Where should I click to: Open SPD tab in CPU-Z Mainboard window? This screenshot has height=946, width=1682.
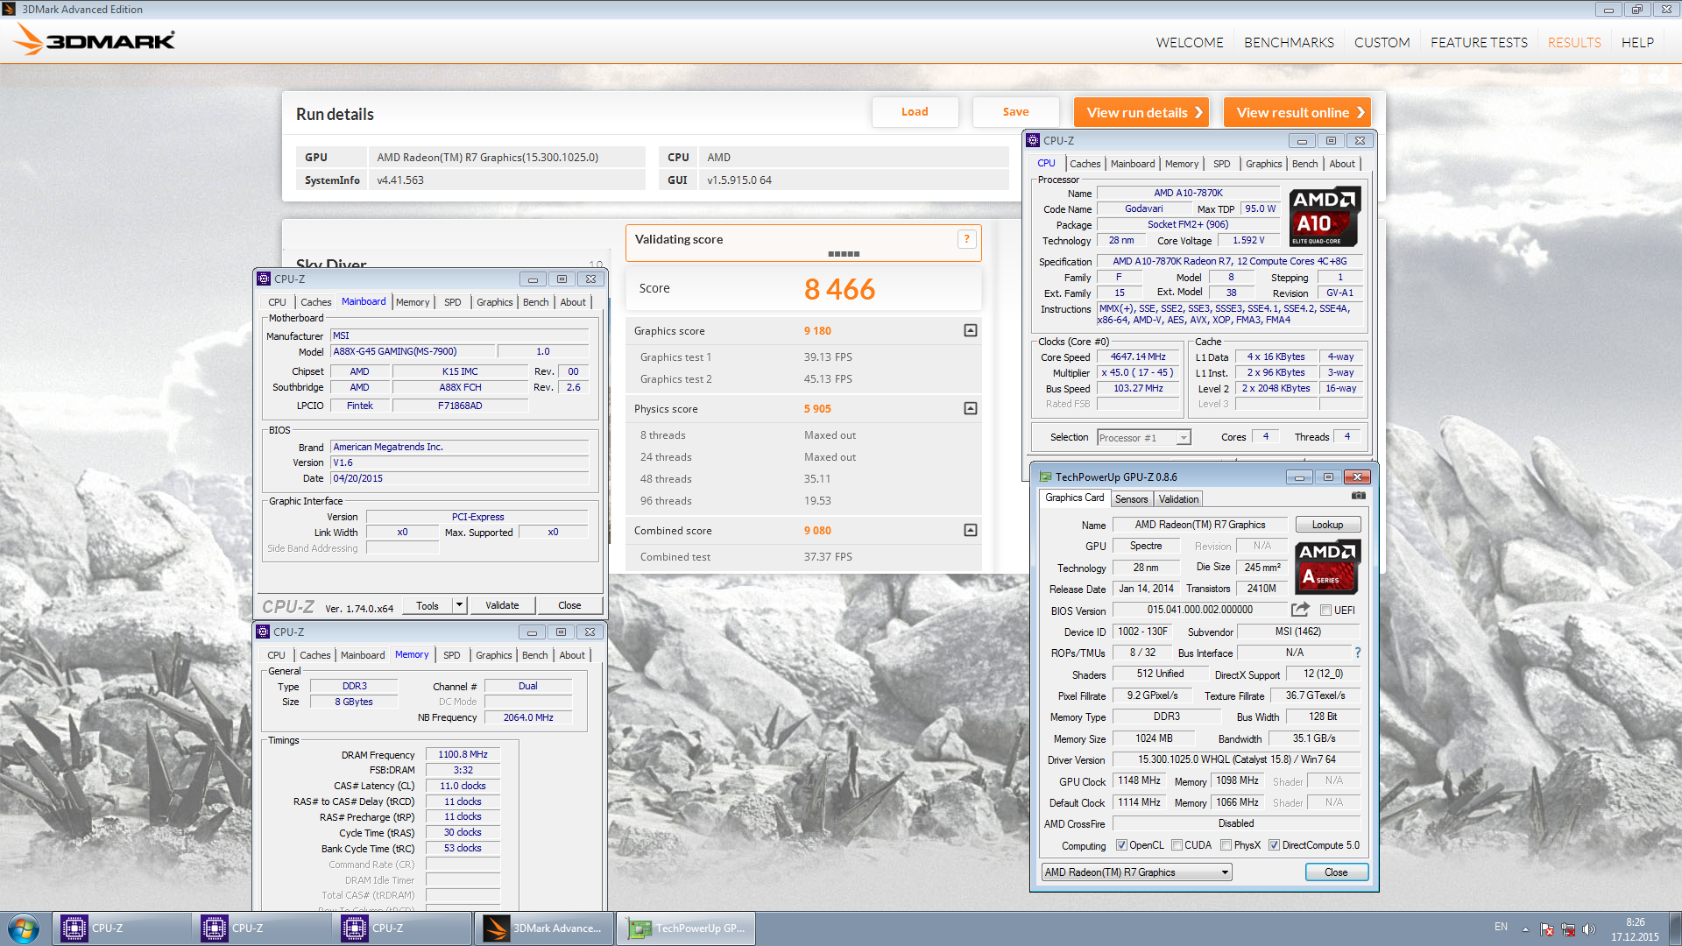click(452, 302)
